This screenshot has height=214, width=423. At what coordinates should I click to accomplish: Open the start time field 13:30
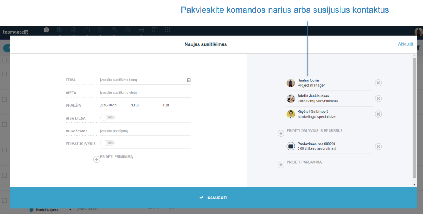(x=145, y=105)
